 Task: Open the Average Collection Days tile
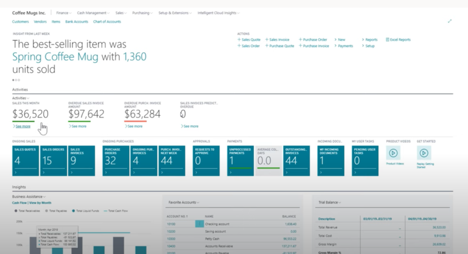click(269, 160)
